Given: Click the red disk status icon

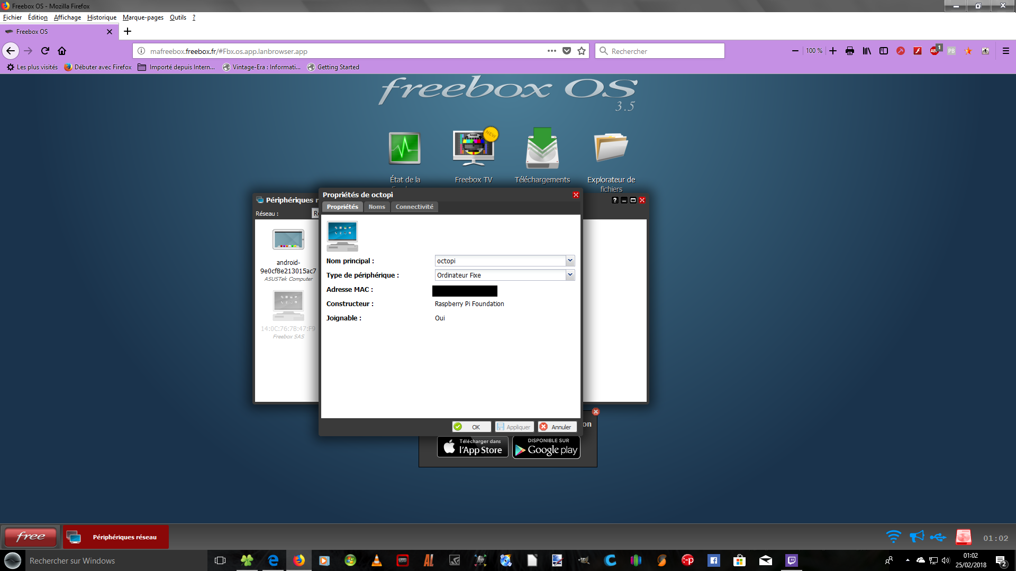Looking at the screenshot, I should tap(964, 537).
